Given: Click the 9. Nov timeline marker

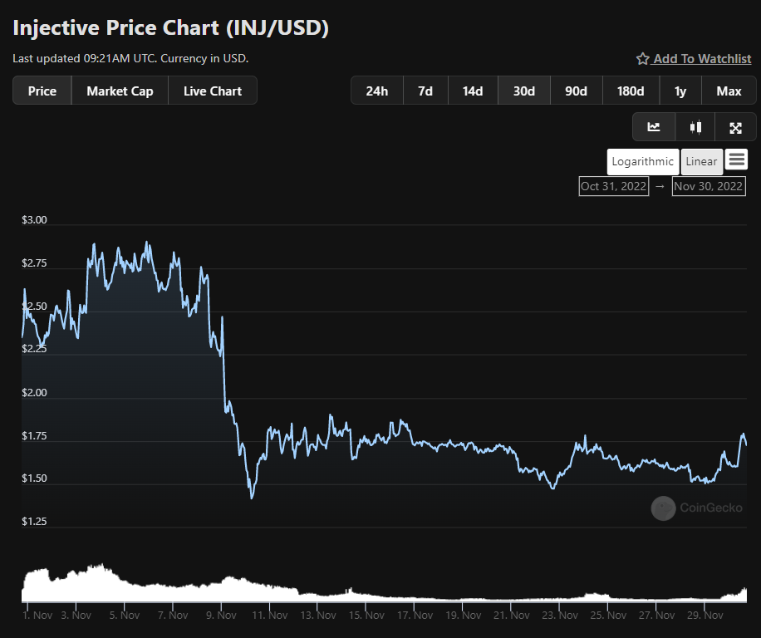Looking at the screenshot, I should click(x=221, y=616).
